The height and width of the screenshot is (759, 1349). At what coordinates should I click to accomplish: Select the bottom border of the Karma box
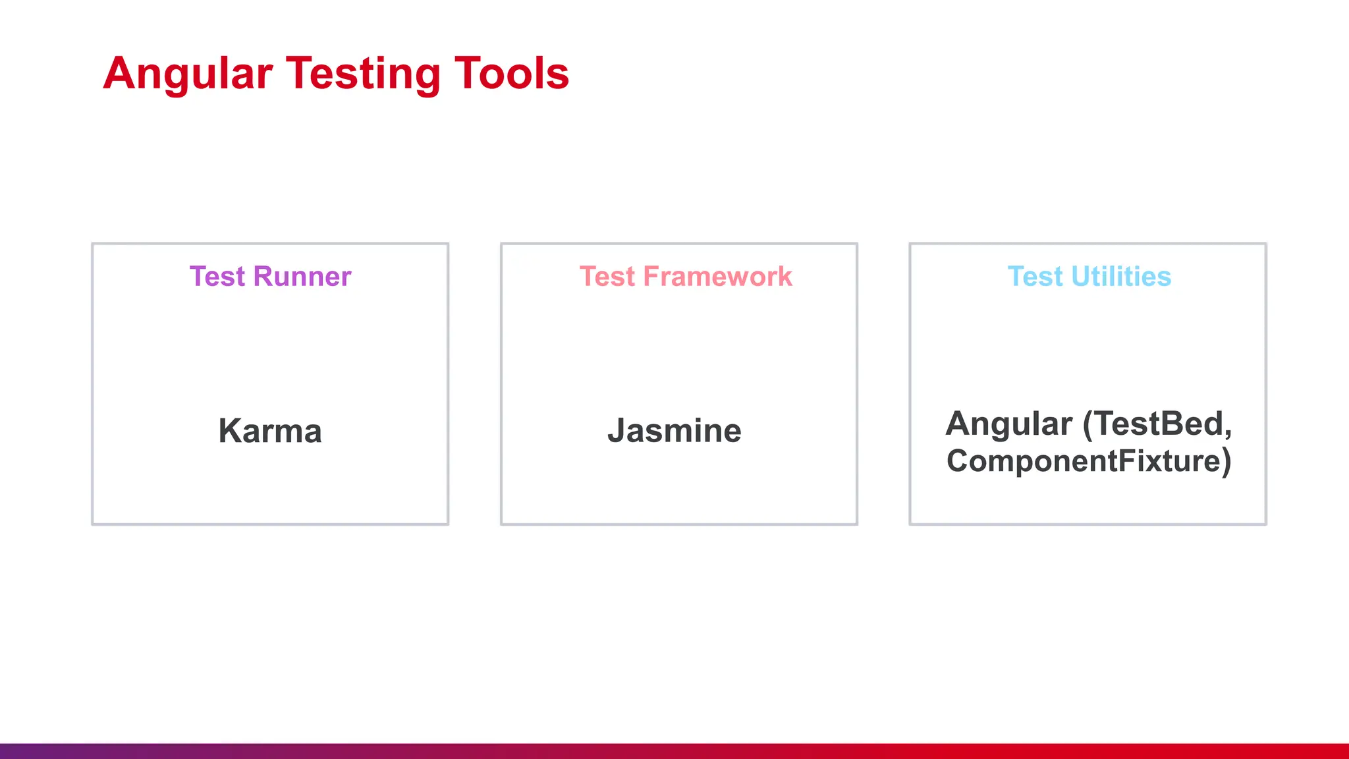point(270,524)
